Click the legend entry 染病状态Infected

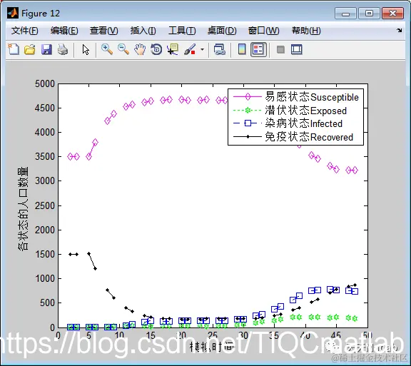tap(303, 123)
